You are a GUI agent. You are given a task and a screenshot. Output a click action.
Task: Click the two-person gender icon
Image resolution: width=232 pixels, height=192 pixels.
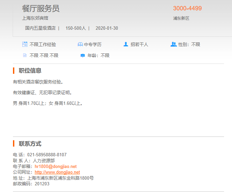tap(173, 44)
